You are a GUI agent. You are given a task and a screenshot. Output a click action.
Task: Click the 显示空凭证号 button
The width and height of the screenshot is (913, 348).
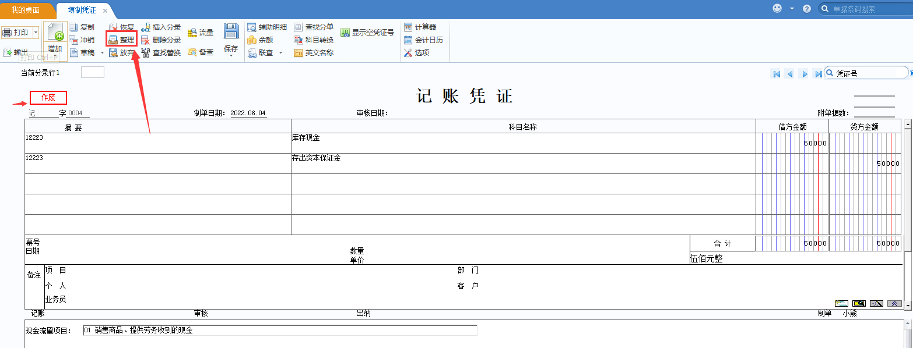367,33
